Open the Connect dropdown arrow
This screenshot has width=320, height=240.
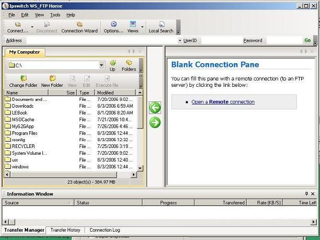(x=32, y=27)
